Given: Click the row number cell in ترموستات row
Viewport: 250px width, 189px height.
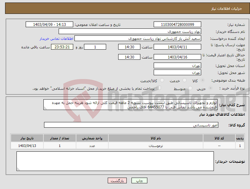Looking at the screenshot, I should (240, 146).
